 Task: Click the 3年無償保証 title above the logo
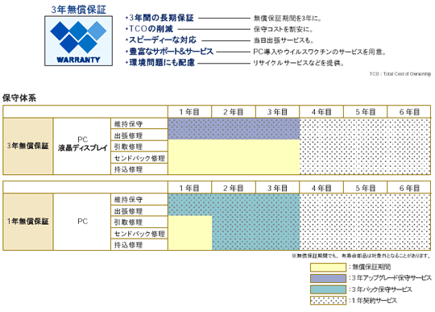point(78,10)
